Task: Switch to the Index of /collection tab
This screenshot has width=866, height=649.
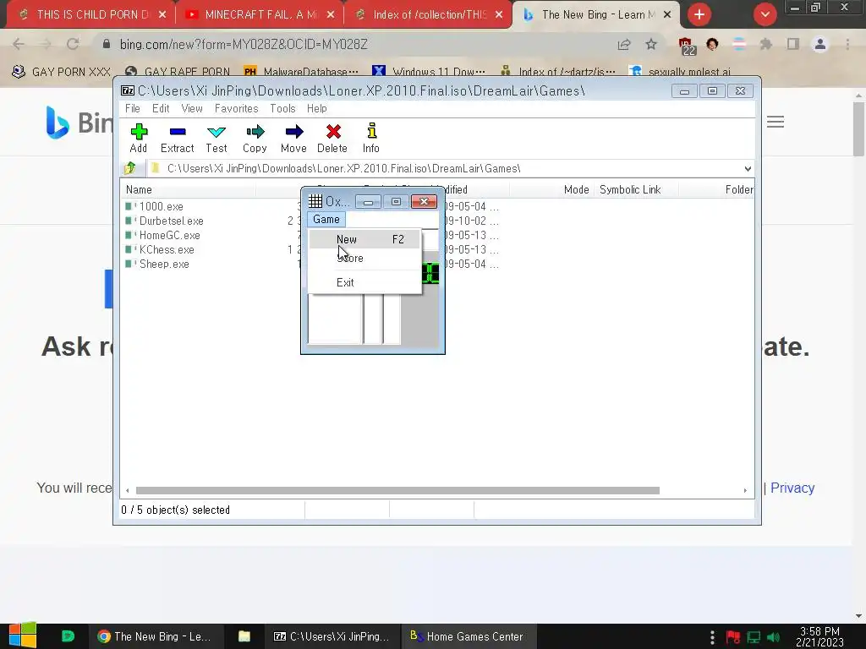Action: point(428,15)
